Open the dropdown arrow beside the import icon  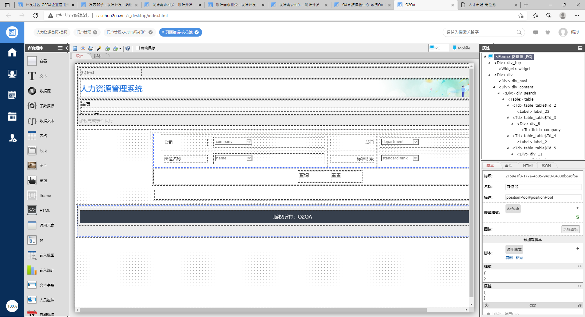pyautogui.click(x=120, y=48)
